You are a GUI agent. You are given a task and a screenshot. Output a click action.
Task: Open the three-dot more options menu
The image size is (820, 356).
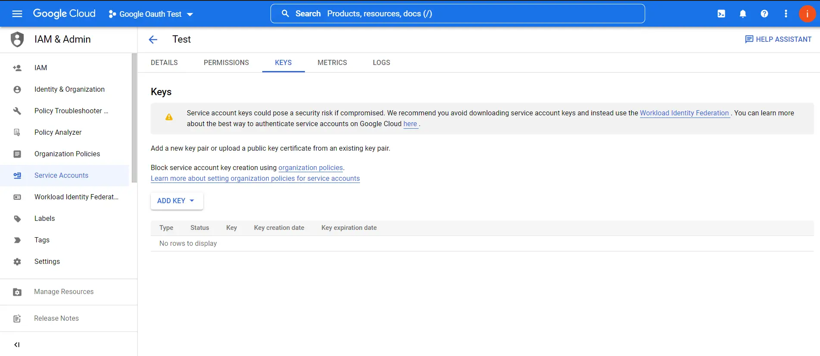786,14
